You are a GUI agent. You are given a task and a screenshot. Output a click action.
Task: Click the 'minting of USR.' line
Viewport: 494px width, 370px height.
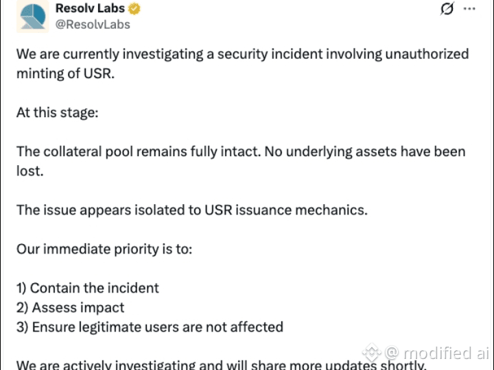click(66, 73)
